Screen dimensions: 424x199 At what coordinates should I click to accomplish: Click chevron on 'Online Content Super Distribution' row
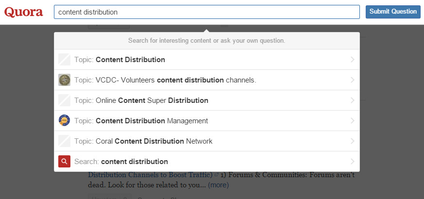(x=352, y=100)
